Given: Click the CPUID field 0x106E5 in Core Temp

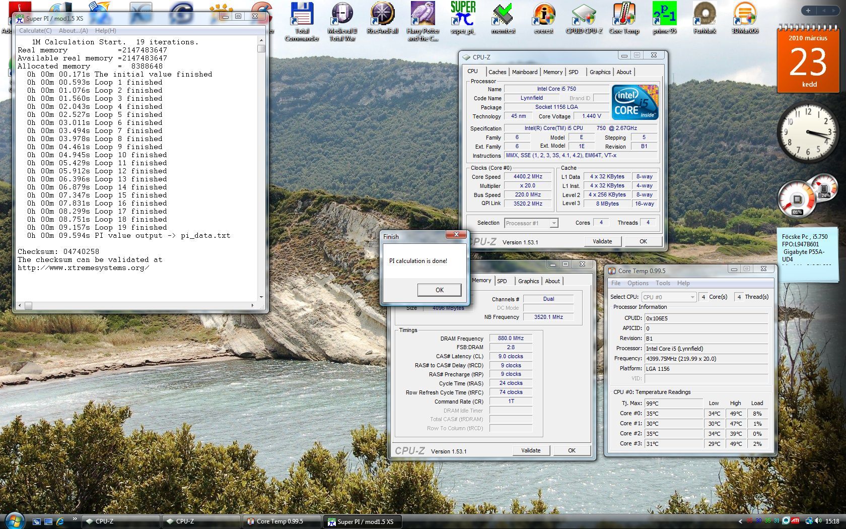Looking at the screenshot, I should [706, 318].
